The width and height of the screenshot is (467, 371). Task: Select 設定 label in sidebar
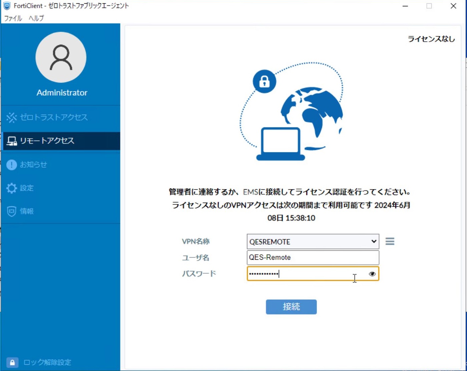(x=27, y=188)
